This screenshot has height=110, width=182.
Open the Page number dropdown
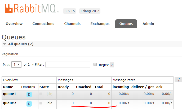coord(16,65)
